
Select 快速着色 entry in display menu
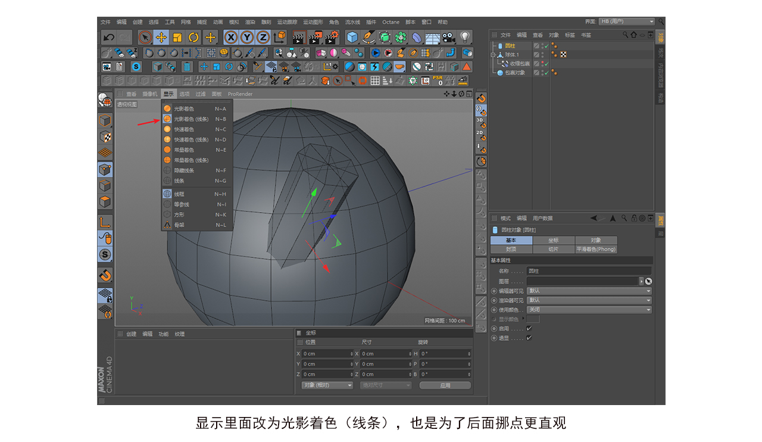(196, 129)
